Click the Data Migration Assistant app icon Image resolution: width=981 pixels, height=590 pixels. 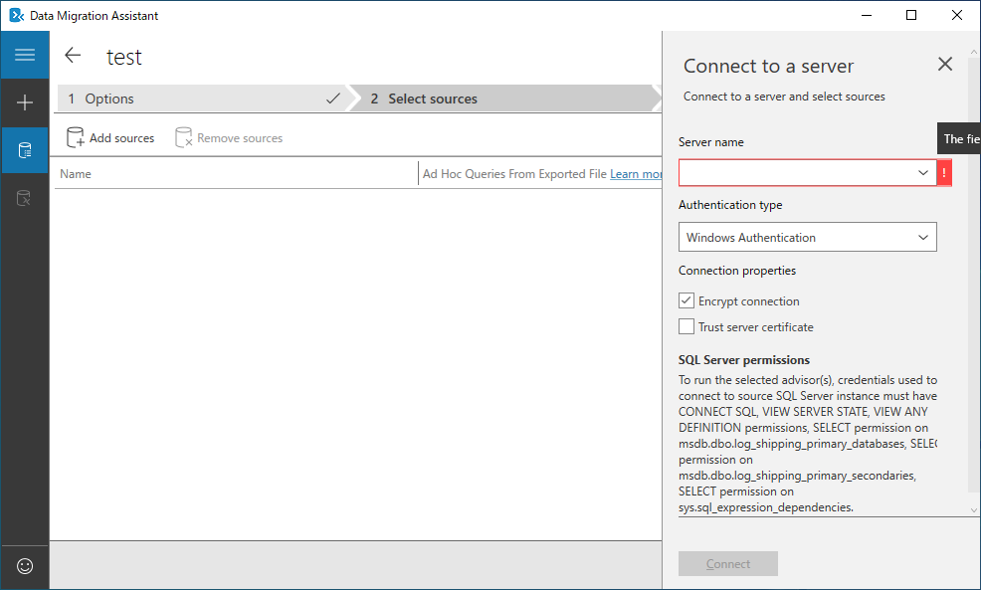pos(16,15)
